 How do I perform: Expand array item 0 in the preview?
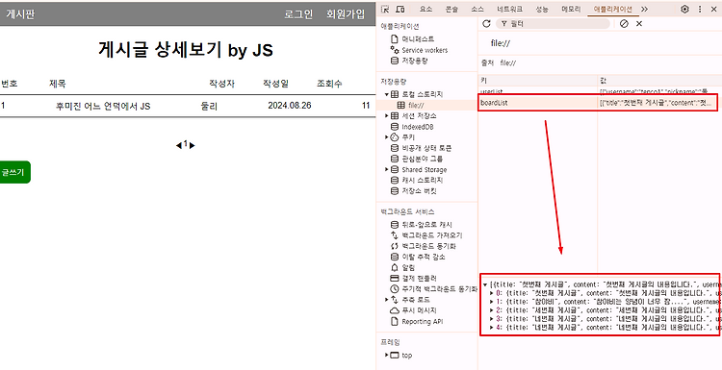pyautogui.click(x=492, y=293)
